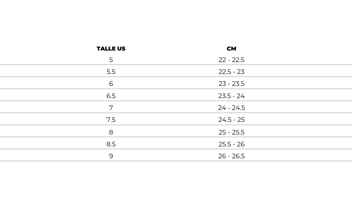
Task: Select US size 8.5 cell
Action: [111, 144]
